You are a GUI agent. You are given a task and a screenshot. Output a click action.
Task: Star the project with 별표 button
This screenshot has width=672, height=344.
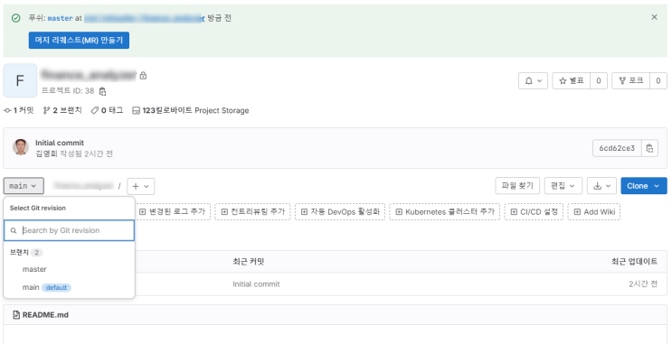click(x=572, y=80)
